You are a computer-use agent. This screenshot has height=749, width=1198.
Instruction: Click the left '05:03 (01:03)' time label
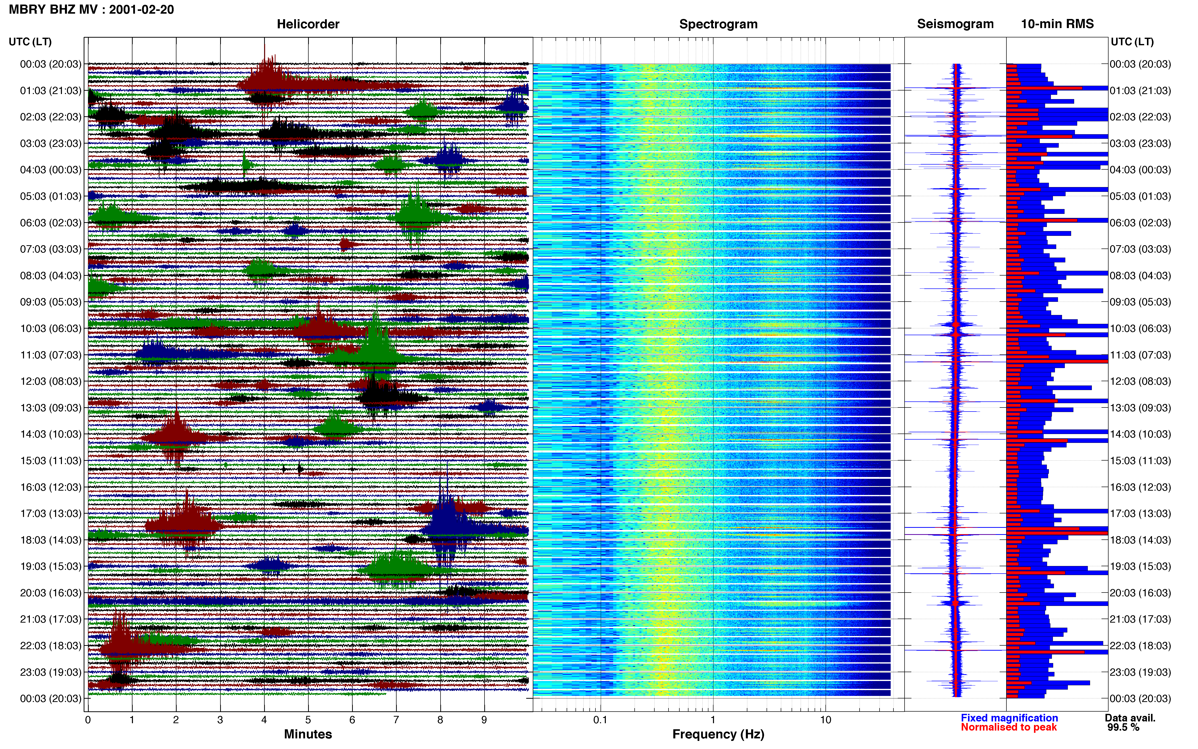51,196
